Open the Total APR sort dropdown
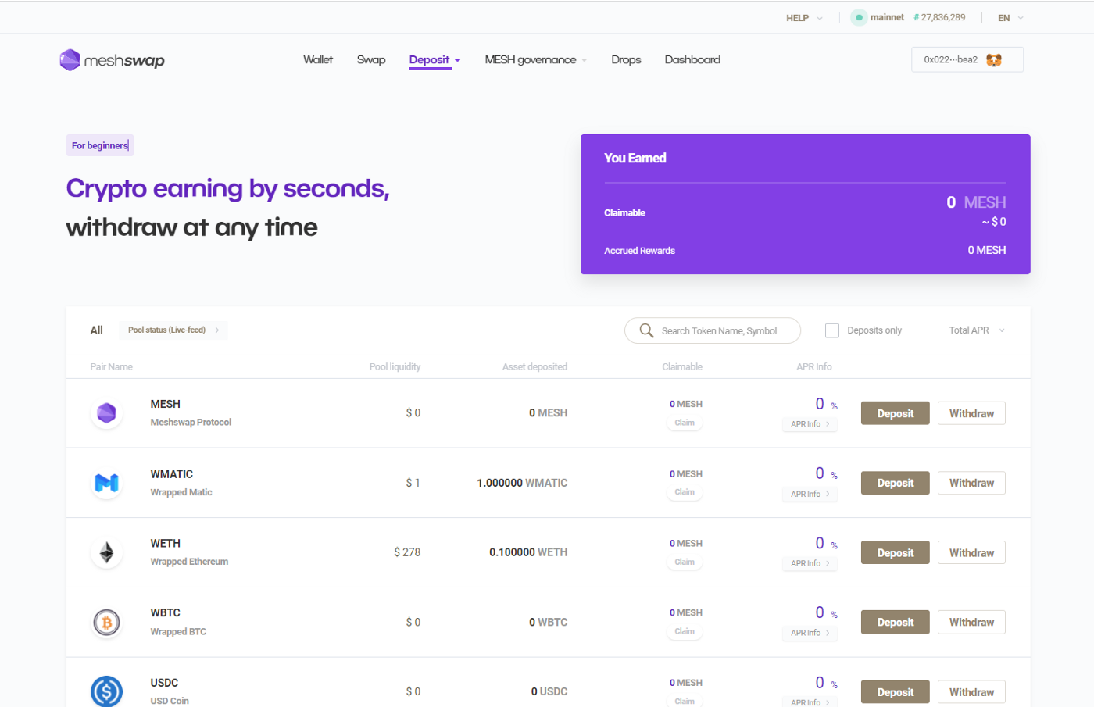The width and height of the screenshot is (1094, 707). (977, 330)
